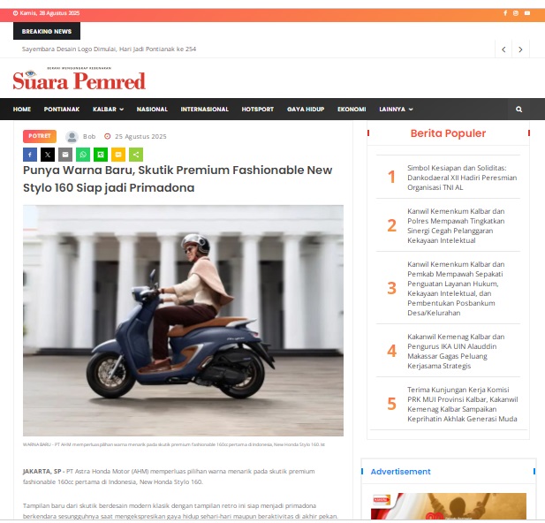Click the Honda Stylo scooter article image
This screenshot has height=523, width=545.
coord(183,321)
